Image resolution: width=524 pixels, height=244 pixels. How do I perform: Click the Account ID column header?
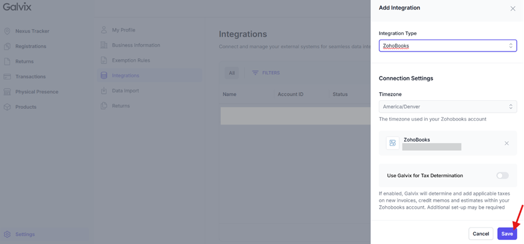[x=290, y=94]
